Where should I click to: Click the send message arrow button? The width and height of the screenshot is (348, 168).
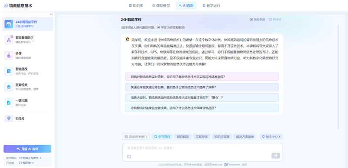point(276,155)
